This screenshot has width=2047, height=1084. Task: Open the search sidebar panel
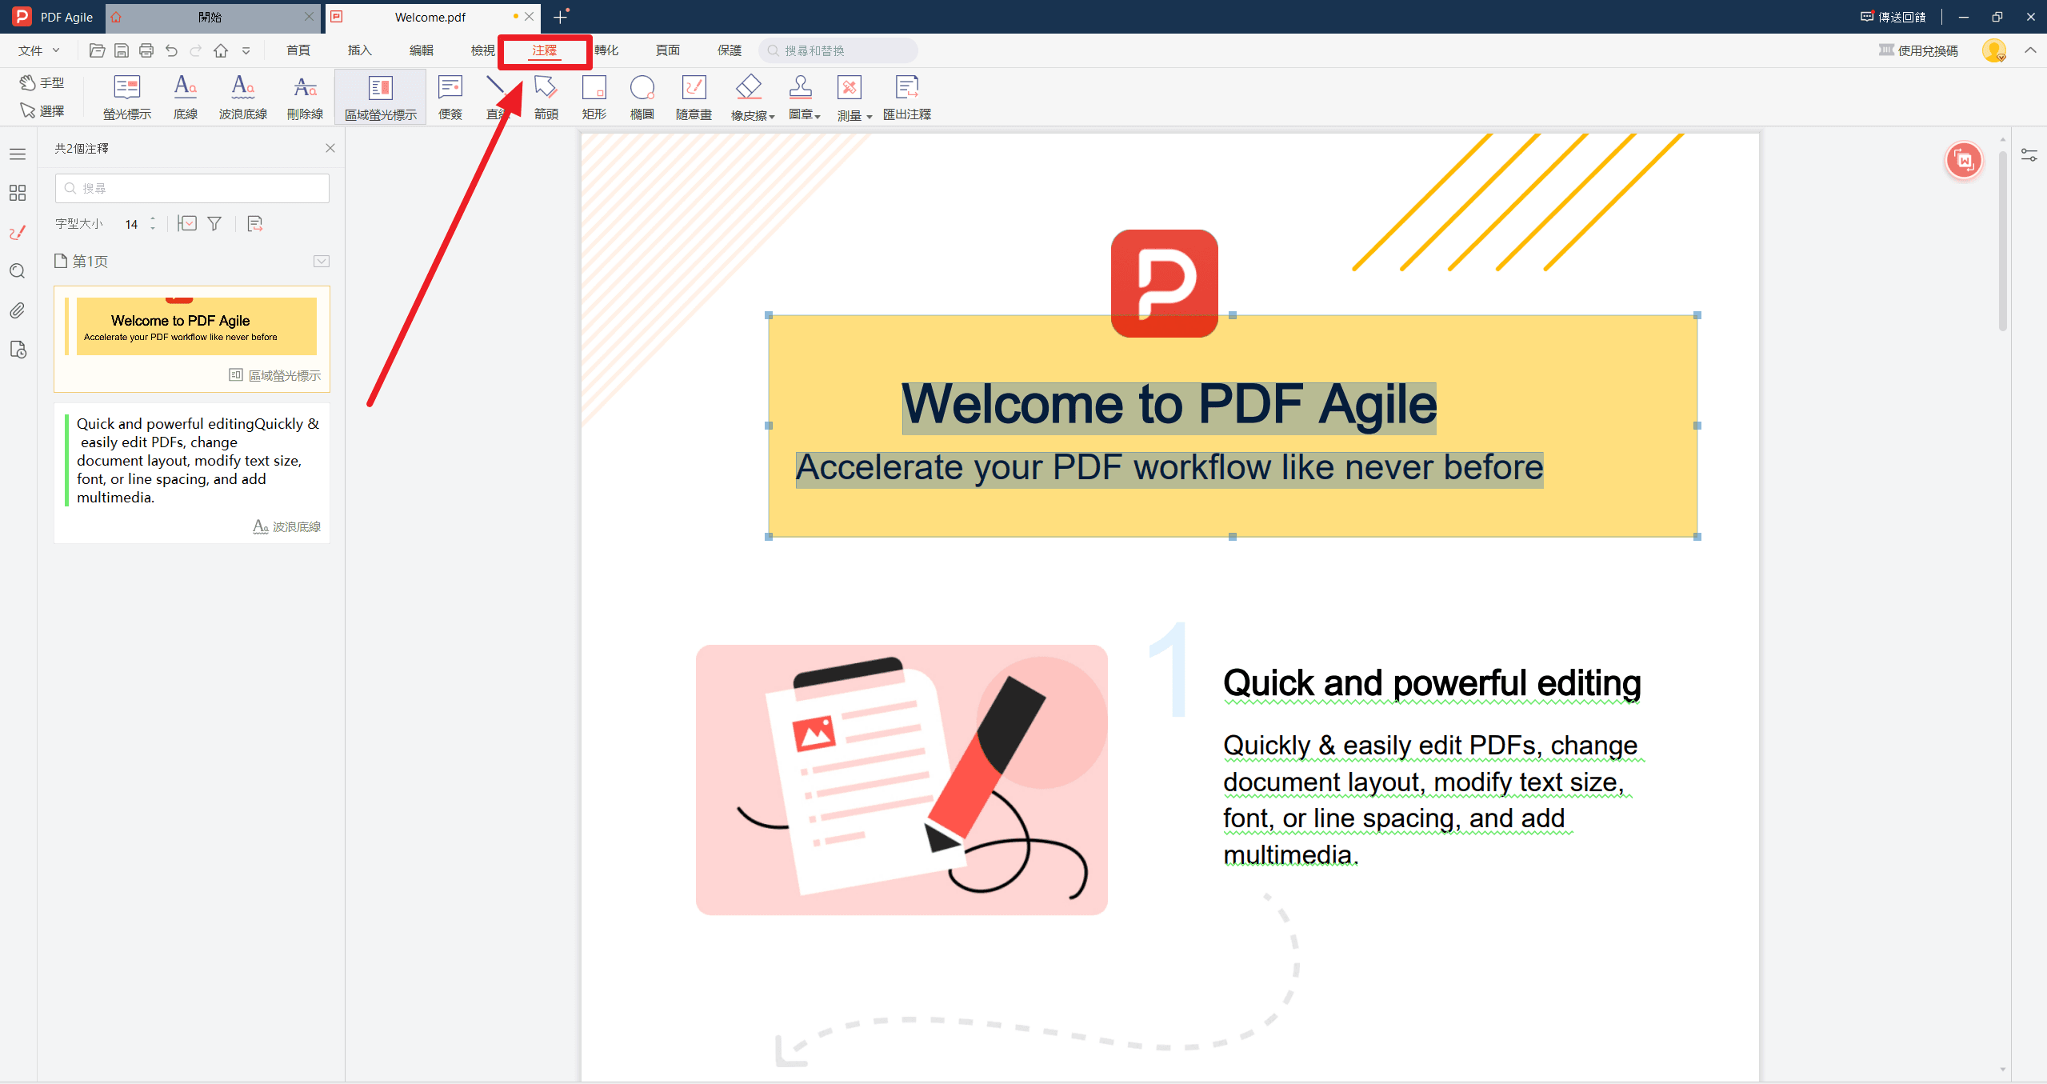(18, 271)
